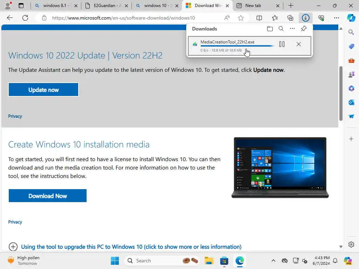Open File Explorer from taskbar

(x=209, y=261)
